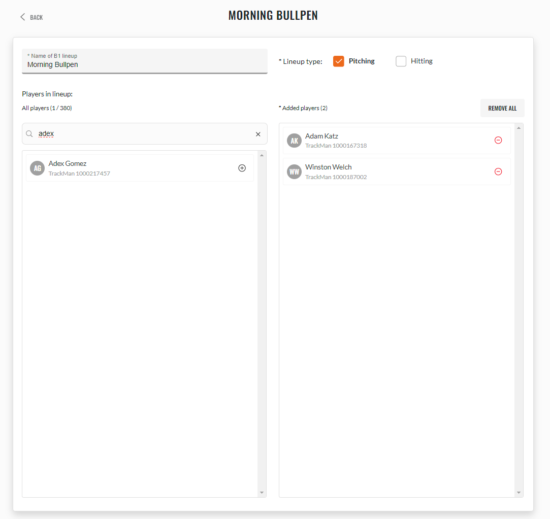The image size is (550, 519).
Task: Click the magnifying glass search icon
Action: (29, 134)
